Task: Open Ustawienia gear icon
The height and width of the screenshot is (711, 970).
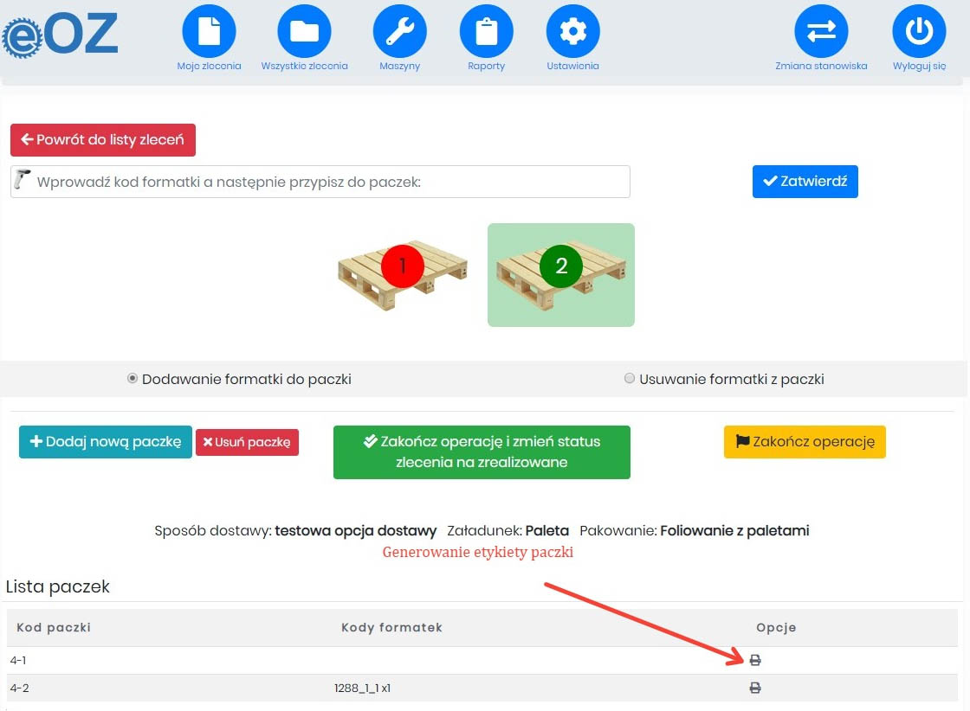Action: point(572,31)
